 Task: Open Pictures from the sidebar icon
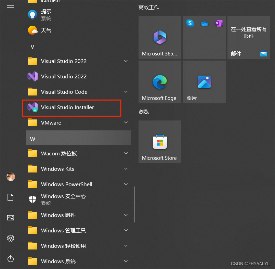[x=11, y=218]
